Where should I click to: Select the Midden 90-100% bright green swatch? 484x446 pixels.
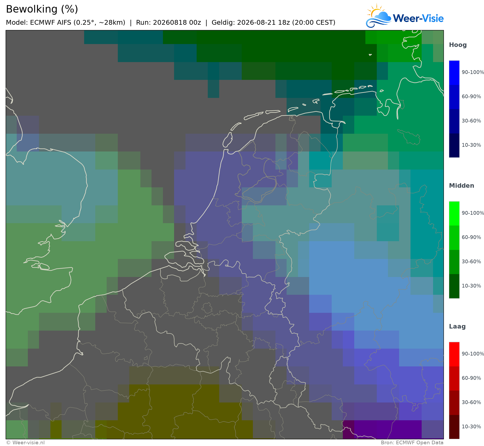[x=454, y=214]
